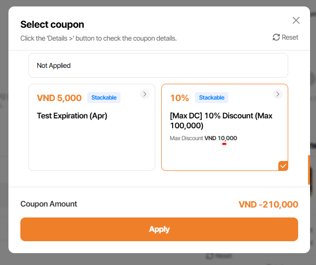Click Stackable badge on 10% coupon
The height and width of the screenshot is (265, 316).
point(211,98)
